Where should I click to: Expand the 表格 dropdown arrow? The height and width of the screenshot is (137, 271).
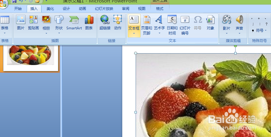pos(5,33)
